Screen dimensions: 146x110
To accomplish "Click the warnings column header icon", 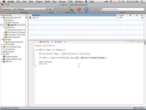I will point(137,15).
